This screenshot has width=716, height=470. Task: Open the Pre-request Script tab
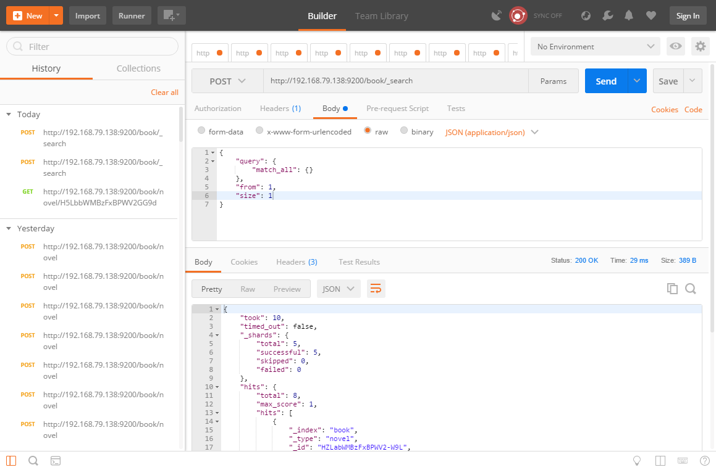397,109
